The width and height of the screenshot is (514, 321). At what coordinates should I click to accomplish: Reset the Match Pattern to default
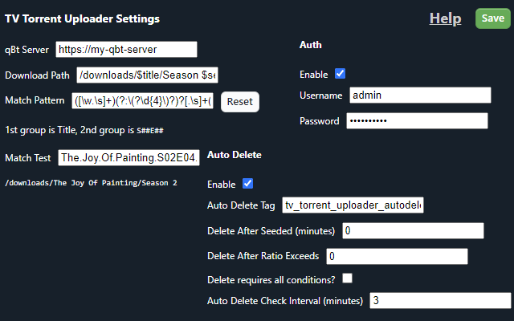(x=239, y=102)
